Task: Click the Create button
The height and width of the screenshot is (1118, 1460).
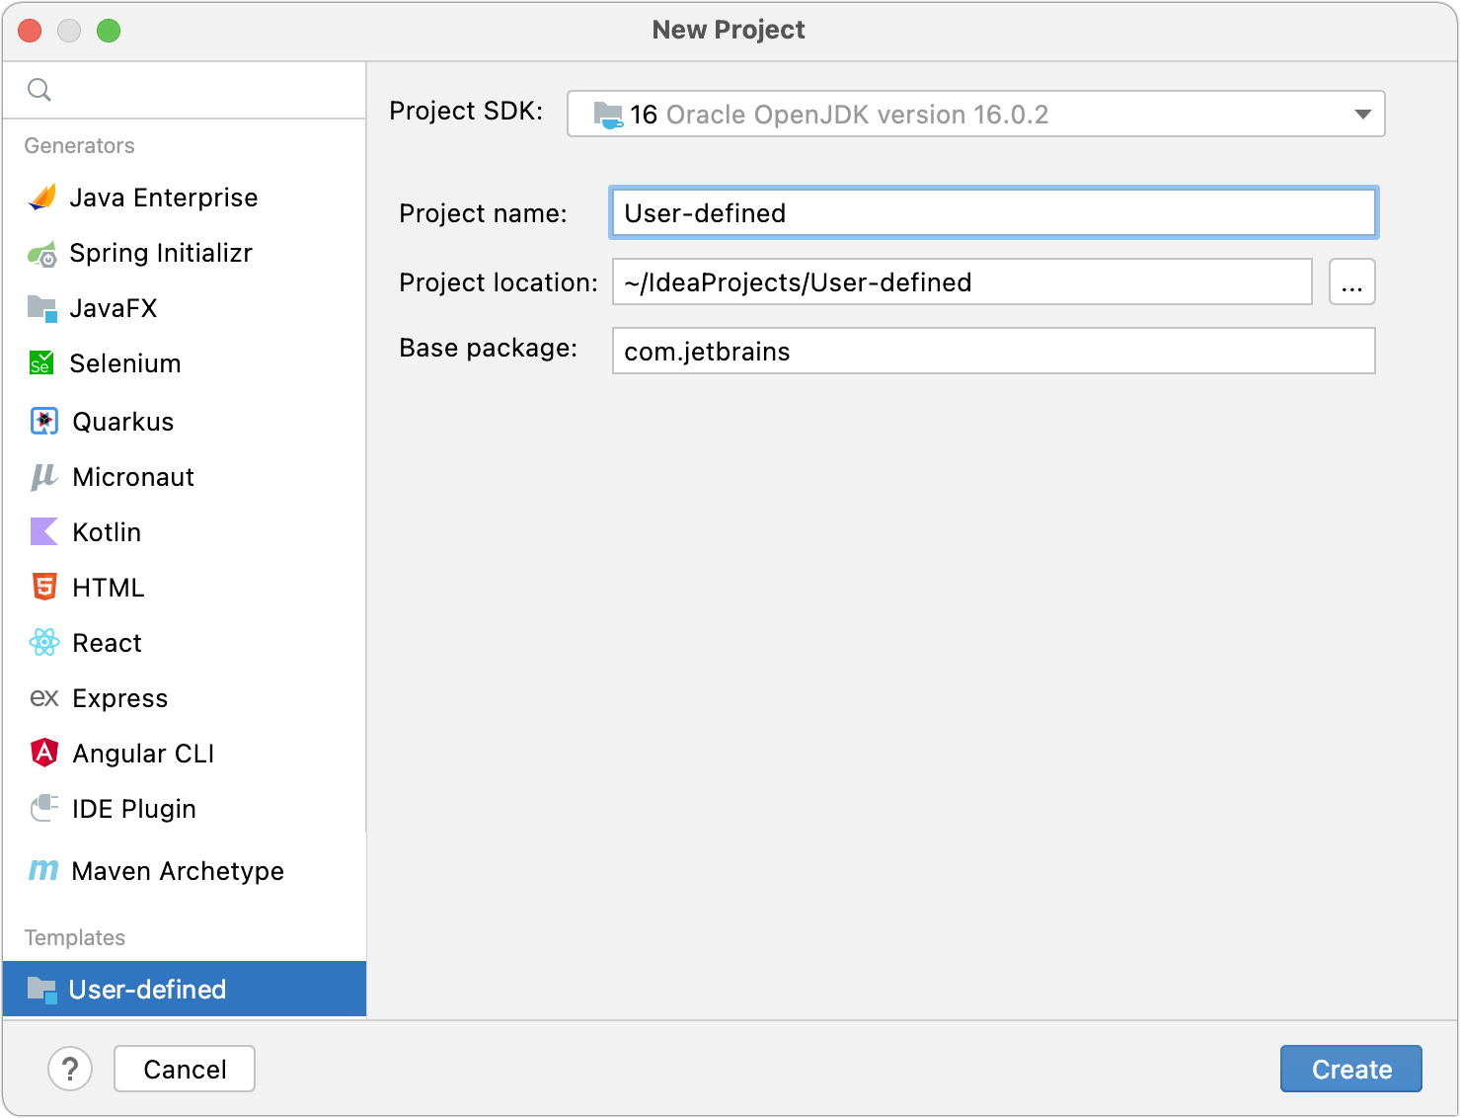Action: coord(1351,1069)
